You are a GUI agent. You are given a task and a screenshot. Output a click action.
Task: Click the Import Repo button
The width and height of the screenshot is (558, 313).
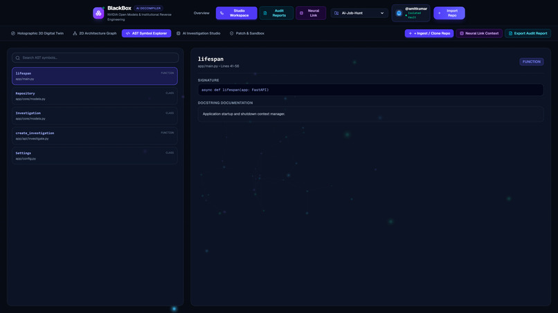(x=449, y=13)
